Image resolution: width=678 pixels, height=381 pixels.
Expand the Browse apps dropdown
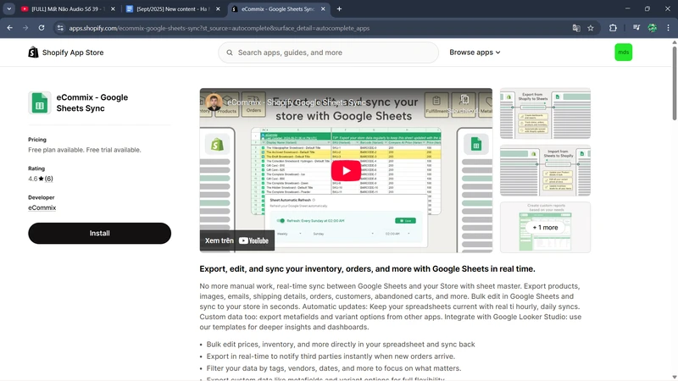pos(475,52)
